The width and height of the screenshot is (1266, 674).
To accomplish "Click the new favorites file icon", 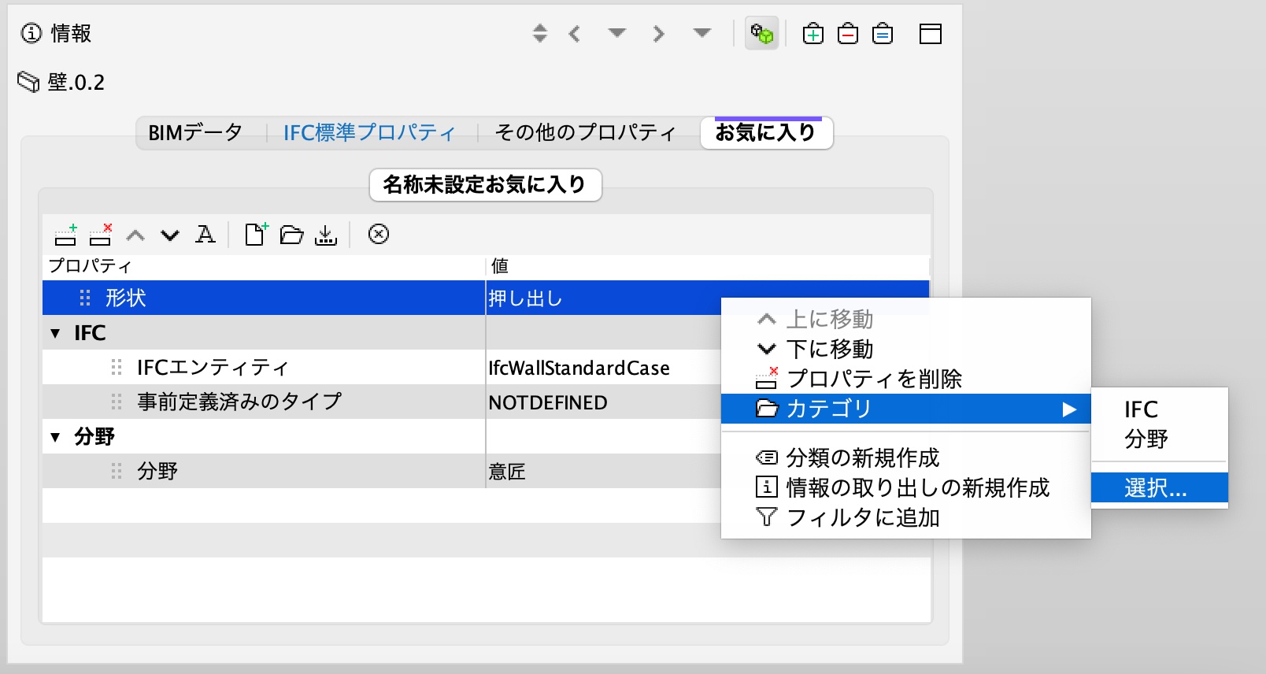I will tap(256, 234).
